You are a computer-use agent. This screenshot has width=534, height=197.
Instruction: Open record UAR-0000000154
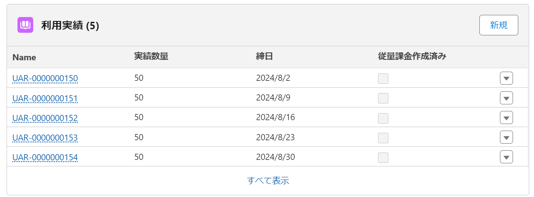click(x=45, y=157)
